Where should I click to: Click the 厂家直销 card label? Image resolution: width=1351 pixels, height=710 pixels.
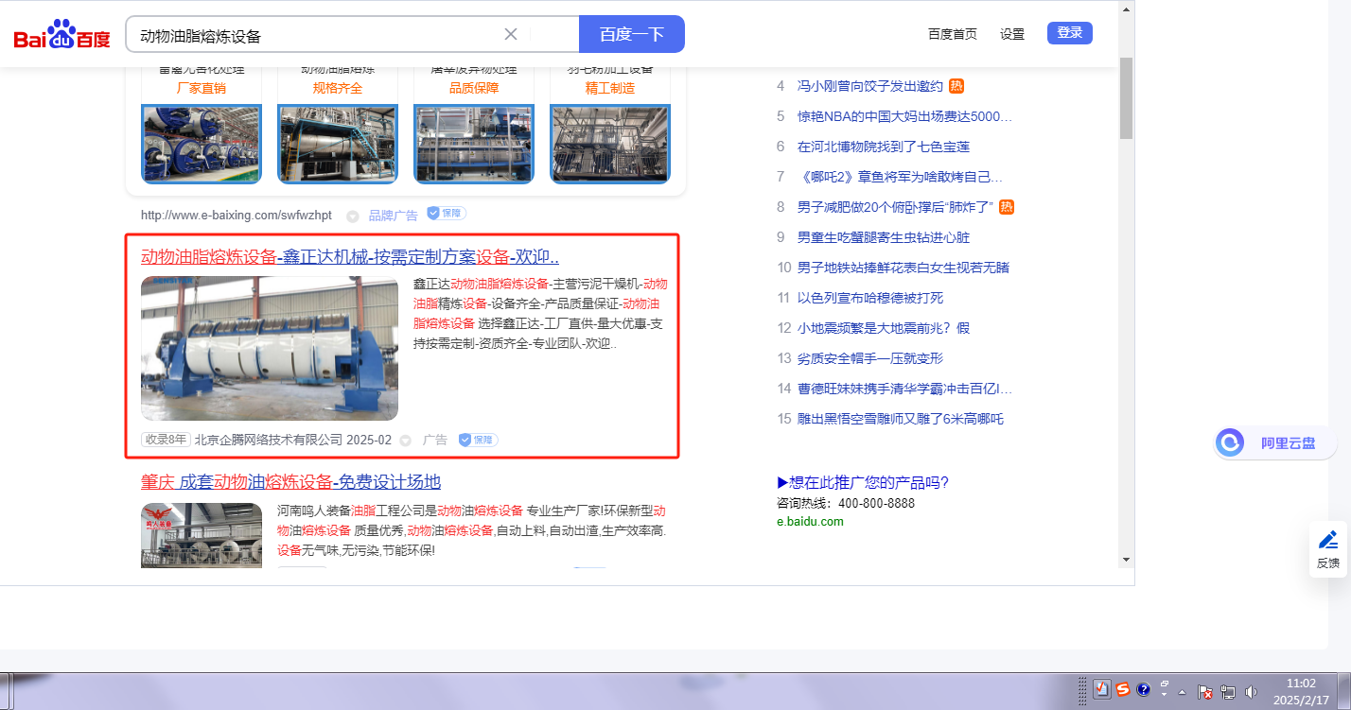tap(202, 88)
